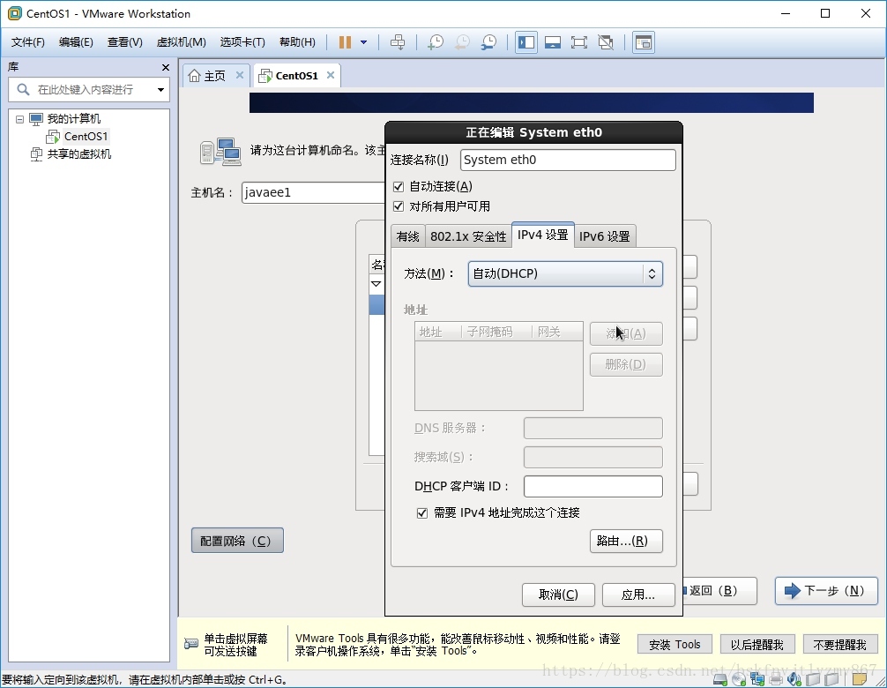Uncheck the 自动连接(A) checkbox

[x=399, y=187]
